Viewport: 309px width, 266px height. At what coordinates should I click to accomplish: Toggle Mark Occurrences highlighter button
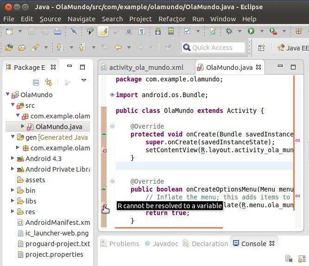[x=103, y=31]
